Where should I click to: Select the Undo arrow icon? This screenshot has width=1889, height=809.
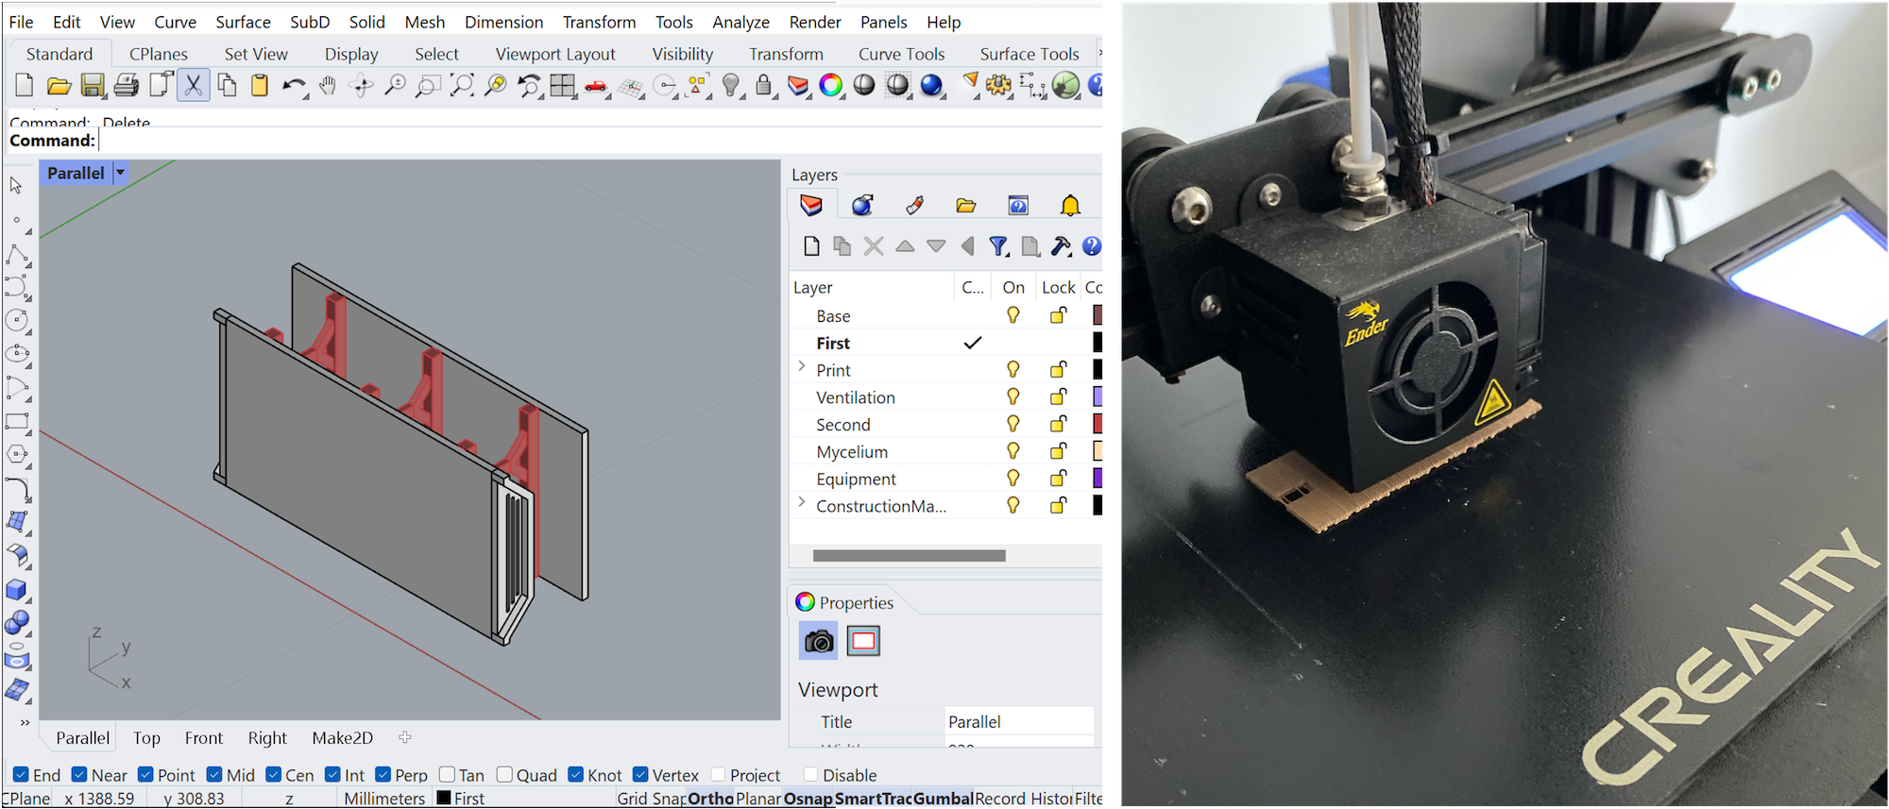click(293, 86)
